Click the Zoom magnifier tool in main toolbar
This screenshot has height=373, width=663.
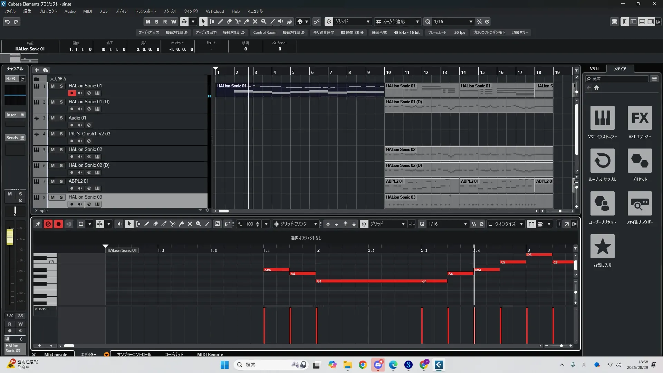click(x=263, y=21)
